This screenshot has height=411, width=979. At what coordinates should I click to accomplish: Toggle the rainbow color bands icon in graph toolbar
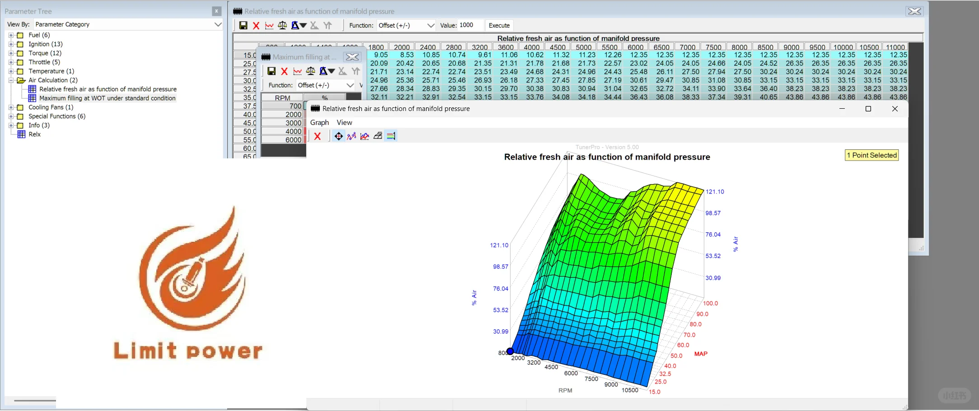[x=391, y=136]
